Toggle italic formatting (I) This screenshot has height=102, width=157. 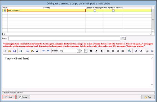[96, 51]
